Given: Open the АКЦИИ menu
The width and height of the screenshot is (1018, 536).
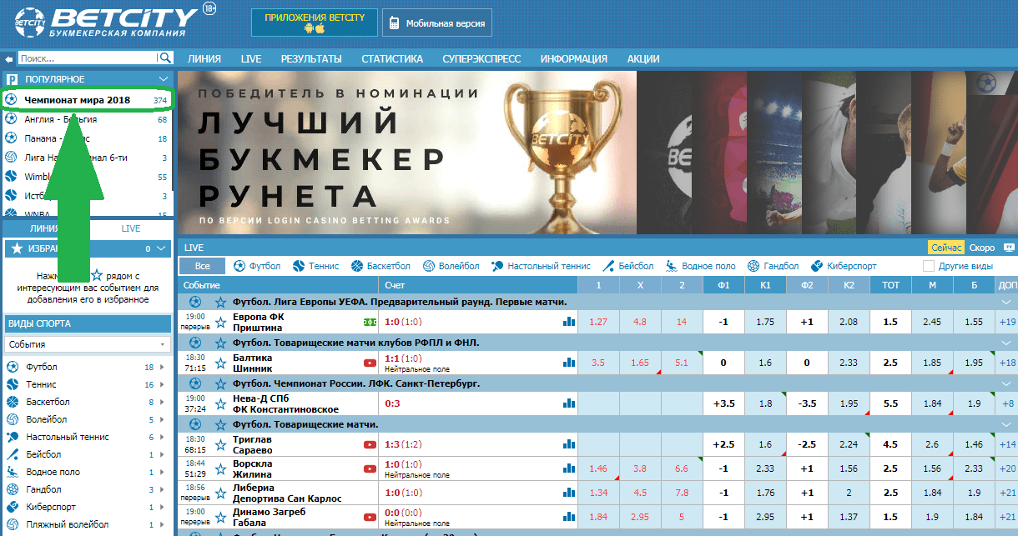Looking at the screenshot, I should (643, 59).
